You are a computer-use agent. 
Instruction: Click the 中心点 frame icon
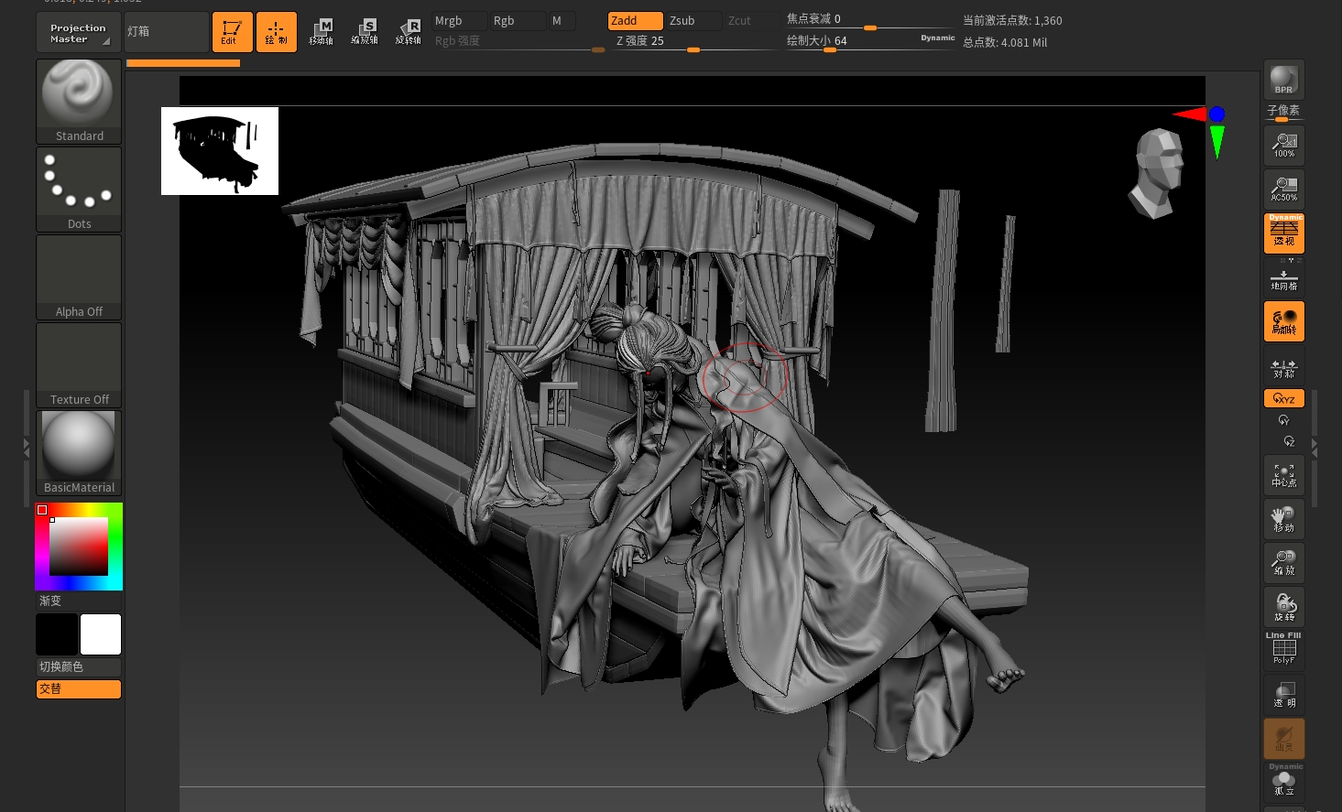coord(1284,475)
